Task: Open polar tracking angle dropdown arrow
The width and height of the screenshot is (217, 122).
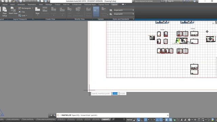Action: (149, 120)
